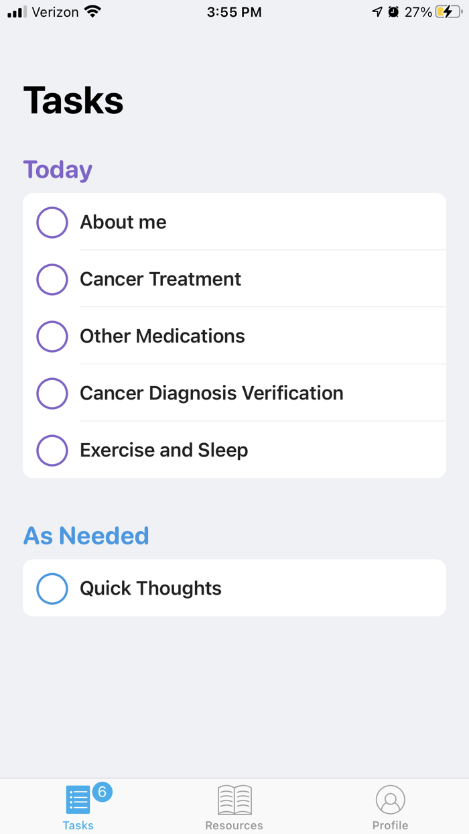Screen dimensions: 469x834
Task: Tap the alarm clock status icon
Action: [x=393, y=12]
